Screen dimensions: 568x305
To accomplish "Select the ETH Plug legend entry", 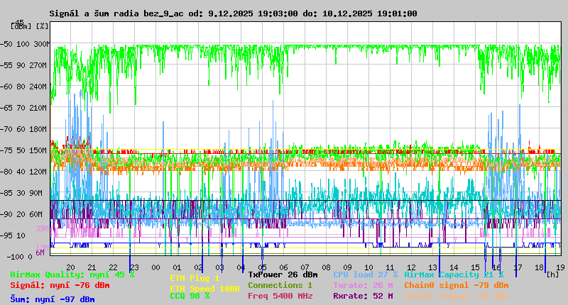I will pyautogui.click(x=195, y=279).
